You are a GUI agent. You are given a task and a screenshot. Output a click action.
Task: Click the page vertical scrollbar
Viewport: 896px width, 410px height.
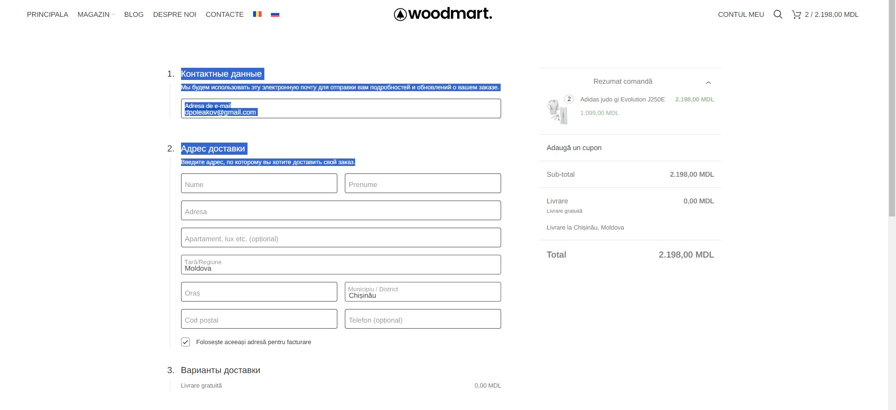click(892, 205)
